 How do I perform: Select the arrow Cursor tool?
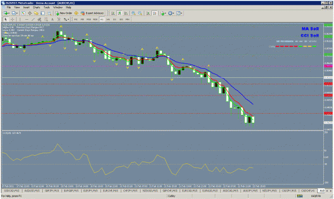coord(6,19)
